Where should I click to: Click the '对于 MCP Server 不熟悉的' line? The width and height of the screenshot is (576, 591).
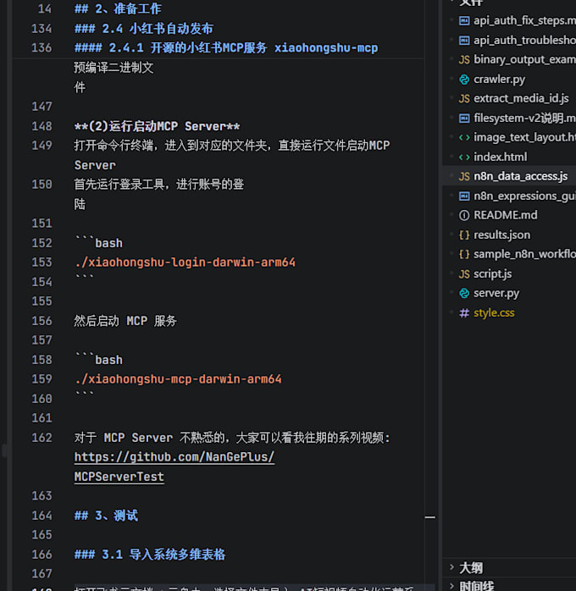[232, 438]
